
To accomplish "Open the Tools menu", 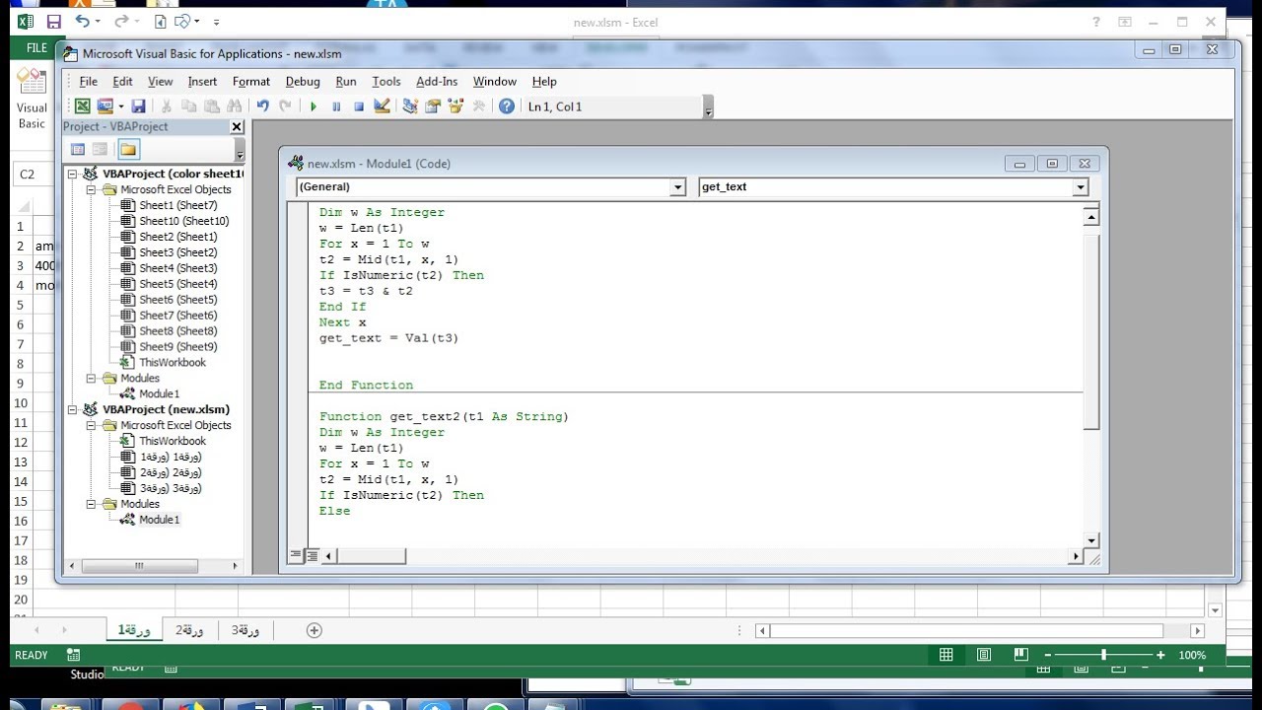I will point(386,82).
